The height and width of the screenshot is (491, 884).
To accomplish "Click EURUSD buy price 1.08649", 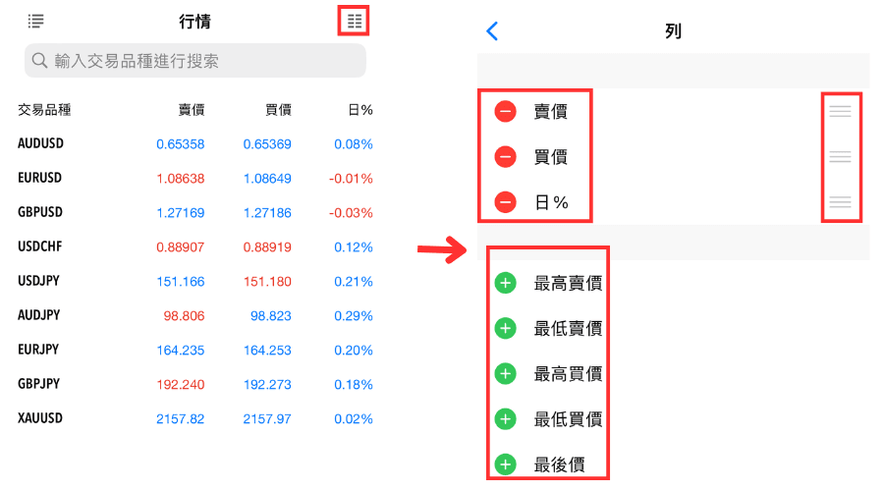I will (x=267, y=179).
